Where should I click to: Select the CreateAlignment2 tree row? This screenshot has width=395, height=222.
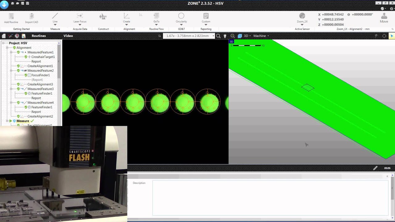(40, 116)
